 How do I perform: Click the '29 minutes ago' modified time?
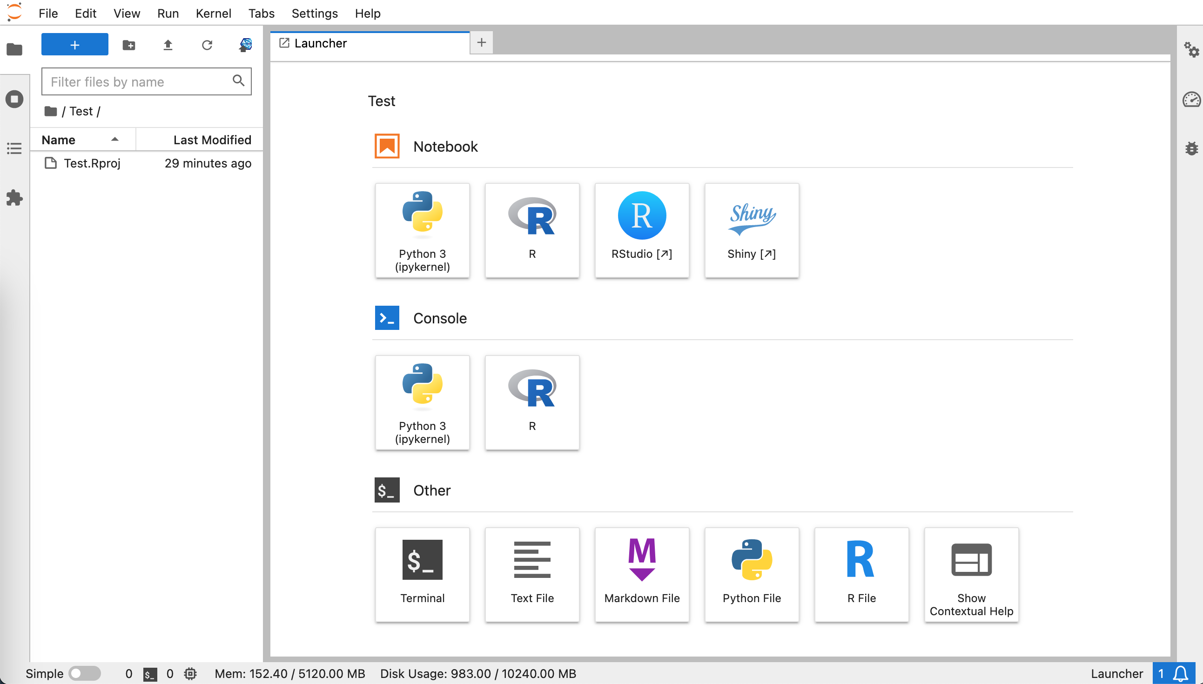pos(208,163)
